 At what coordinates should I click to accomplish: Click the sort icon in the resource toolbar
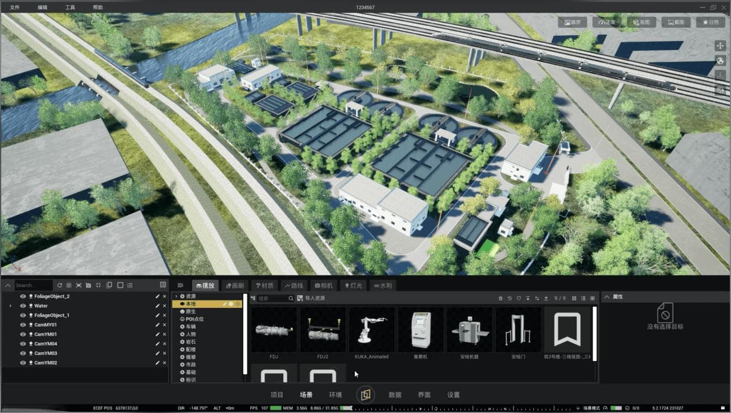click(537, 298)
